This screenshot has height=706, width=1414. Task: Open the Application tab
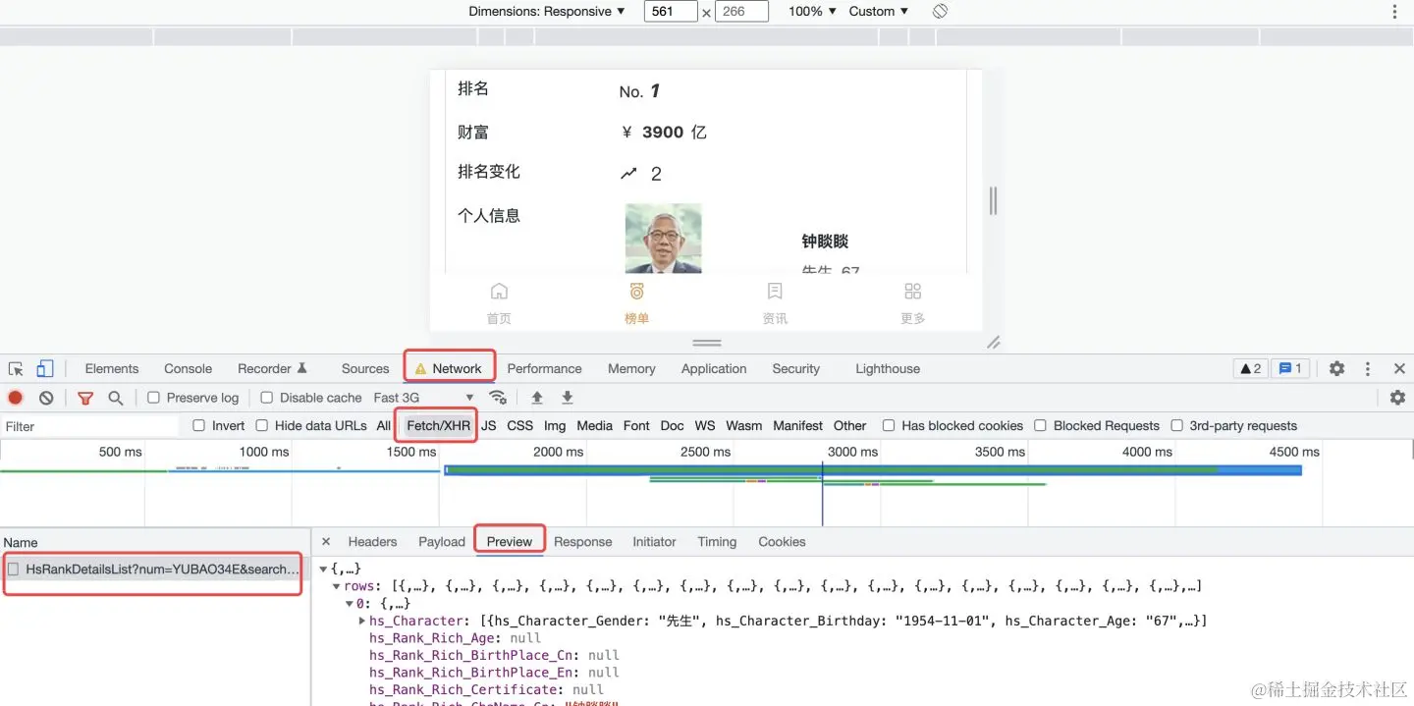click(x=714, y=368)
